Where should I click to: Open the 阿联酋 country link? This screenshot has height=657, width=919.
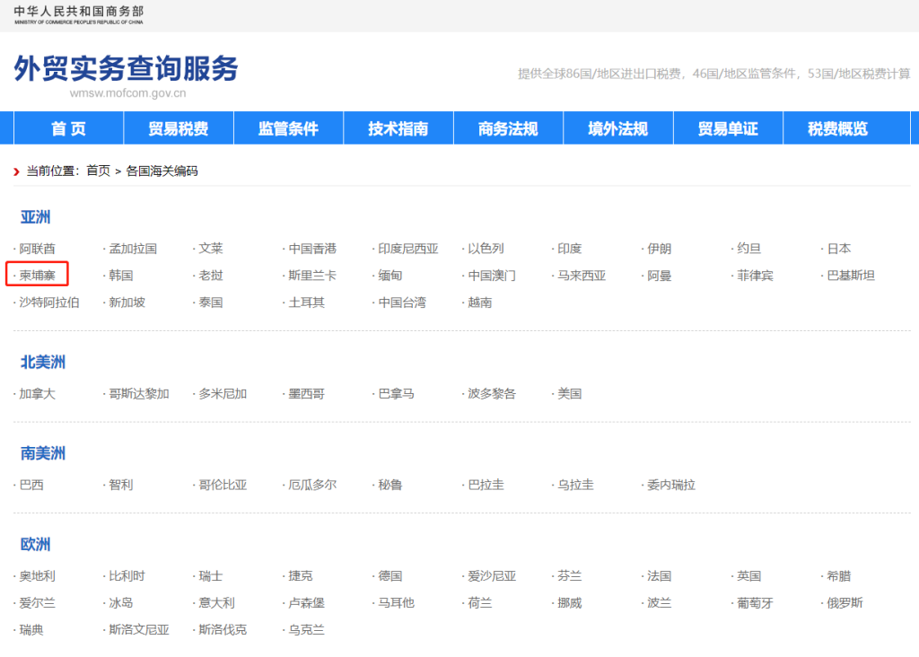click(x=37, y=249)
